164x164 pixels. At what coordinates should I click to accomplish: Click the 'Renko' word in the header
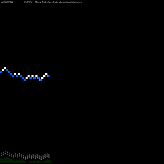pyautogui.click(x=55, y=2)
